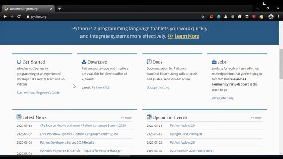The height and width of the screenshot is (159, 283).
Task: Open More link in Latest News
Action: 126,118
